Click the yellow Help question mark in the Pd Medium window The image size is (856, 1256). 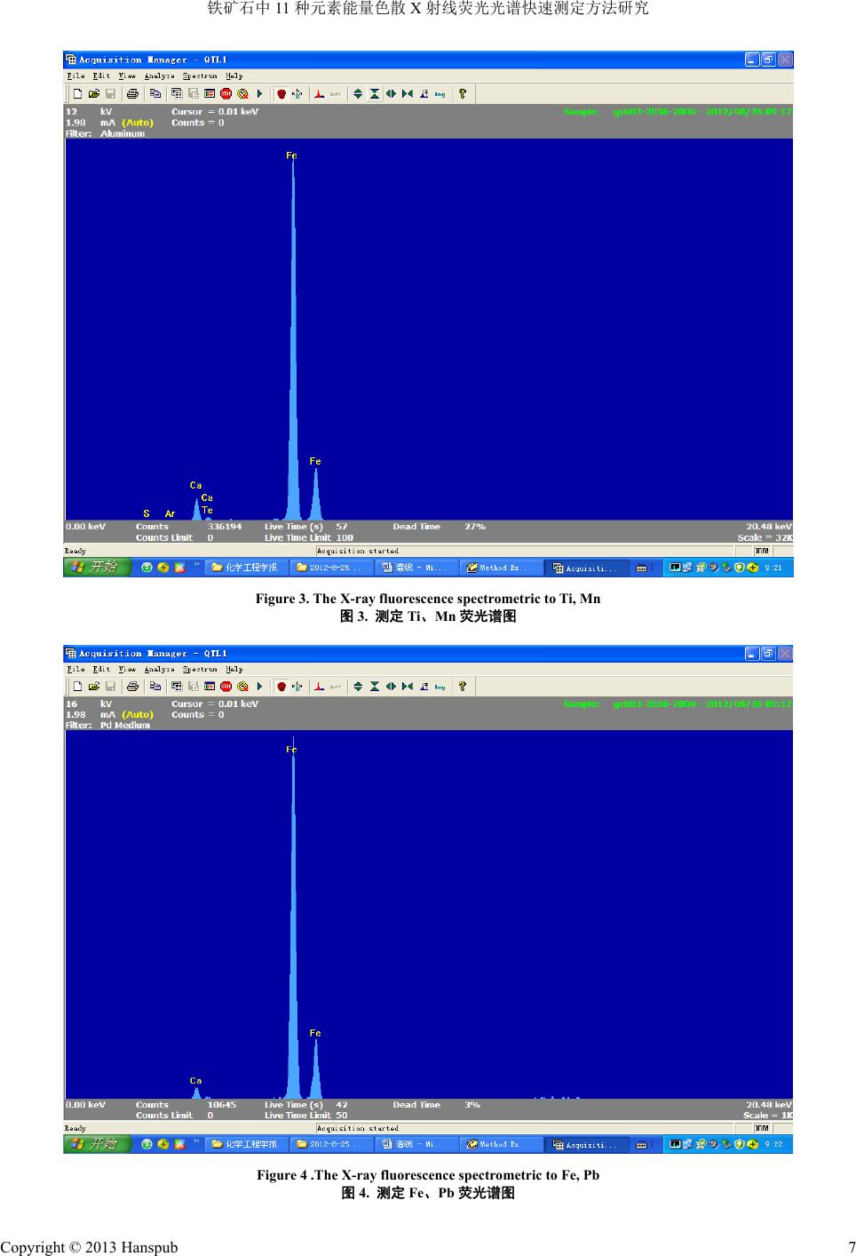click(462, 687)
